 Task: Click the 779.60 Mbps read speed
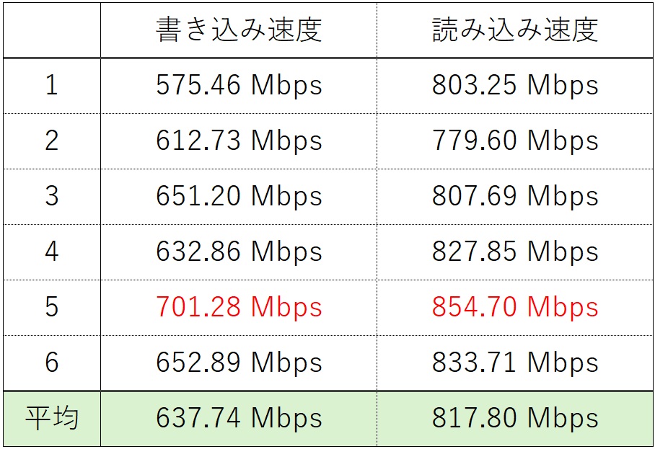coord(515,141)
